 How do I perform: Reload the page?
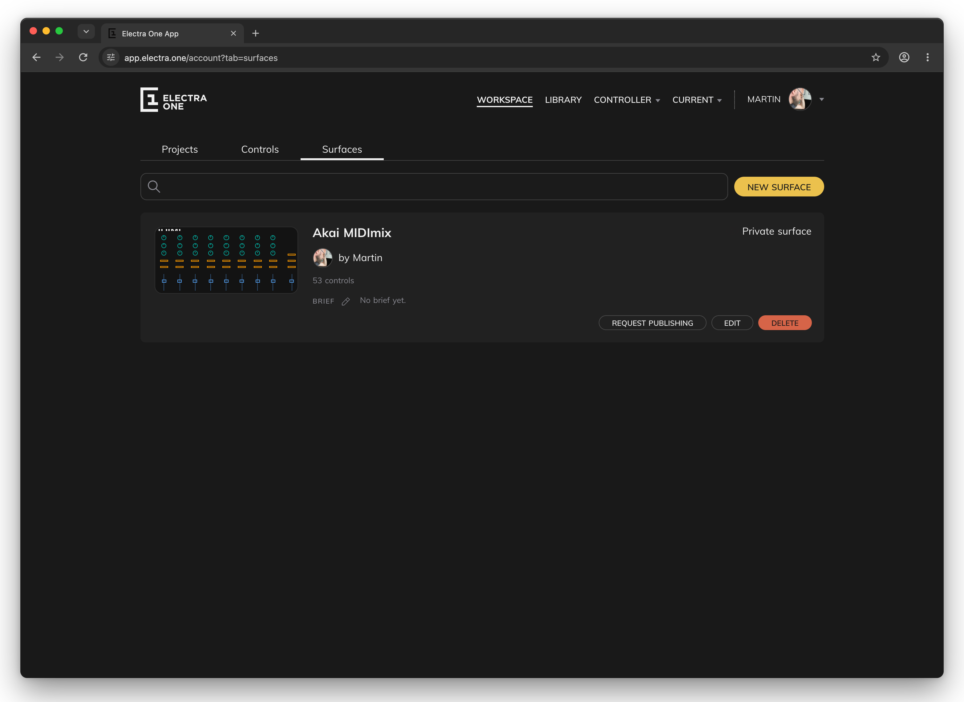(x=83, y=57)
